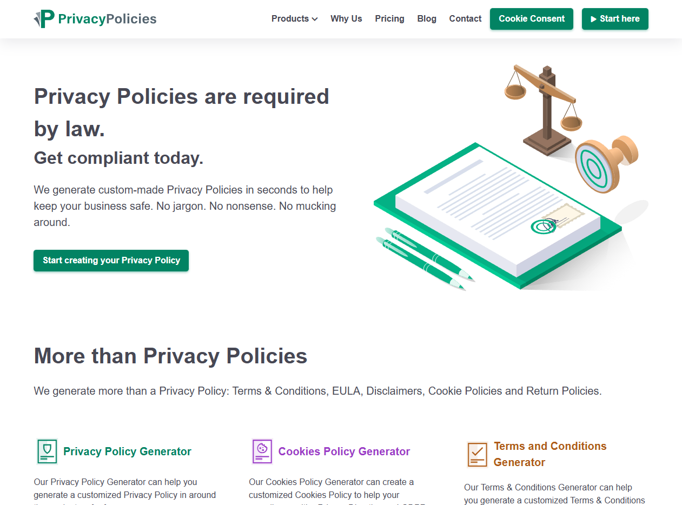Open the Privacy Policy Generator heading link

(127, 451)
